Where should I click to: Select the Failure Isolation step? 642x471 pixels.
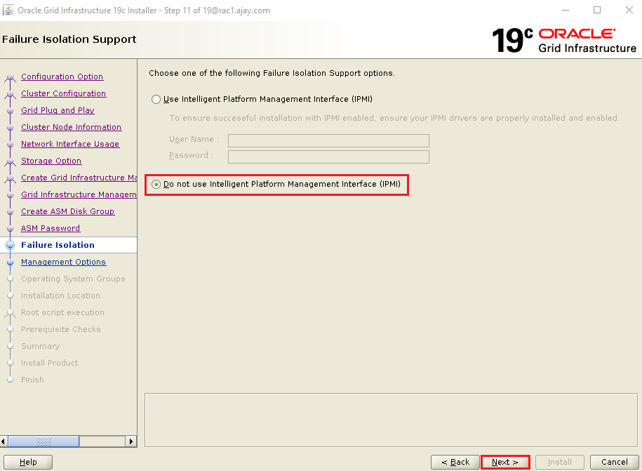pos(58,245)
